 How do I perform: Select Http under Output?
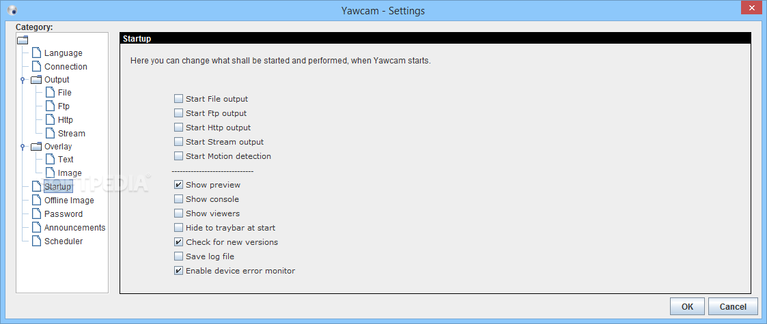coord(65,120)
